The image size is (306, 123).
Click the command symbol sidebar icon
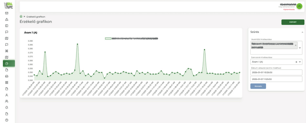7,51
